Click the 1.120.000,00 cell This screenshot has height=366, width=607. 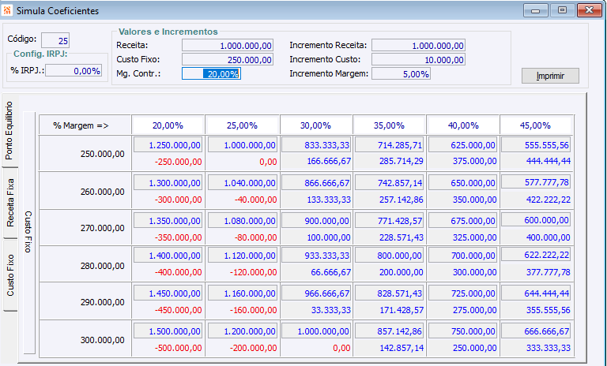(x=243, y=256)
